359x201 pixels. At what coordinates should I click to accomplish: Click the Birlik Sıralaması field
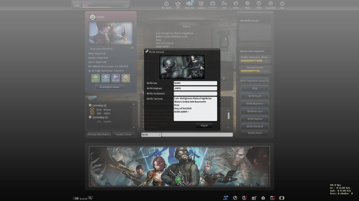point(195,94)
